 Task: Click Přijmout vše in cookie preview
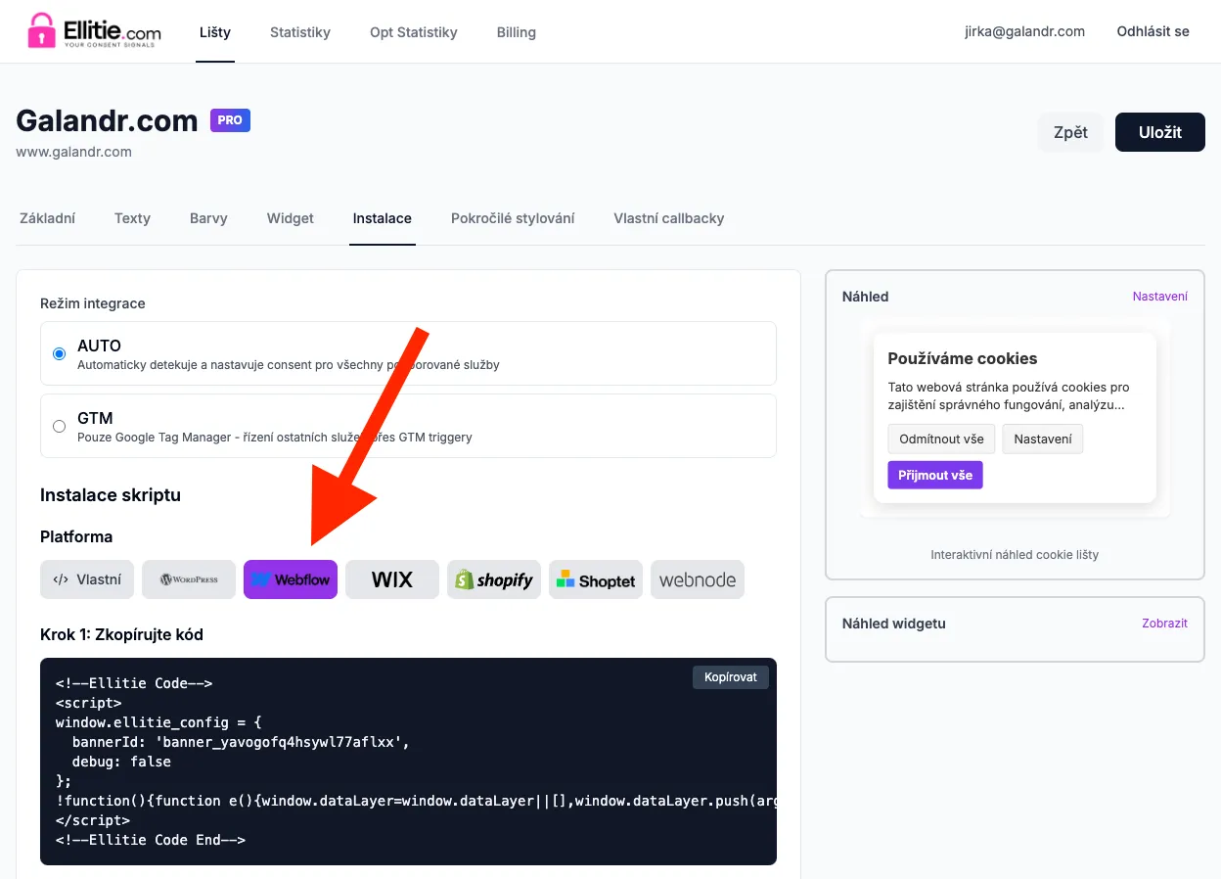point(934,475)
